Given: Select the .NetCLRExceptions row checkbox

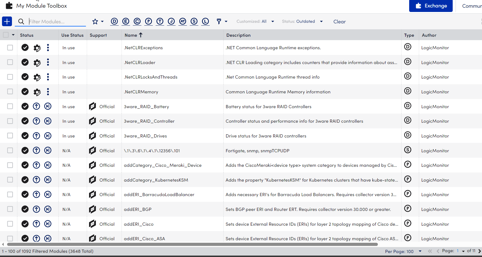Looking at the screenshot, I should [x=10, y=48].
